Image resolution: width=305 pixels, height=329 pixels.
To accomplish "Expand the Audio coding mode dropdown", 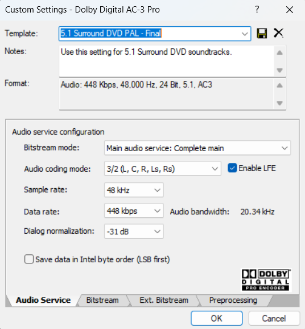I will pos(163,169).
